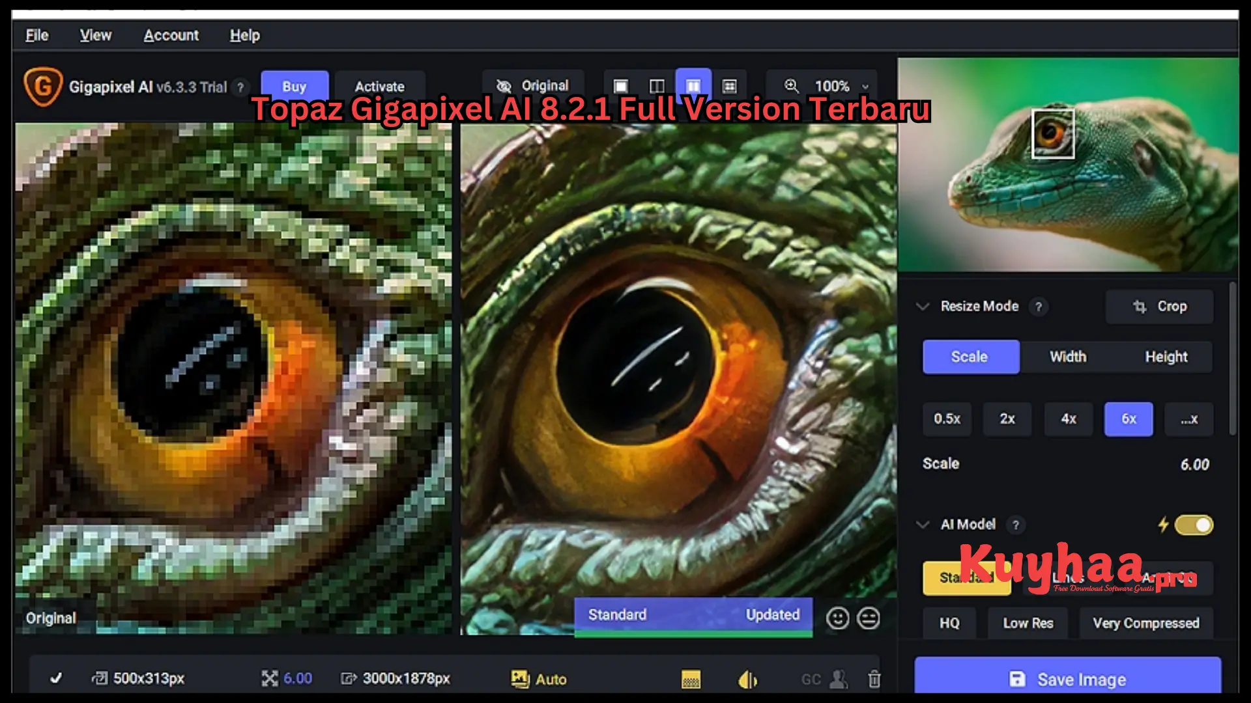The height and width of the screenshot is (703, 1251).
Task: Click the lightning bolt auto icon
Action: [x=1163, y=525]
